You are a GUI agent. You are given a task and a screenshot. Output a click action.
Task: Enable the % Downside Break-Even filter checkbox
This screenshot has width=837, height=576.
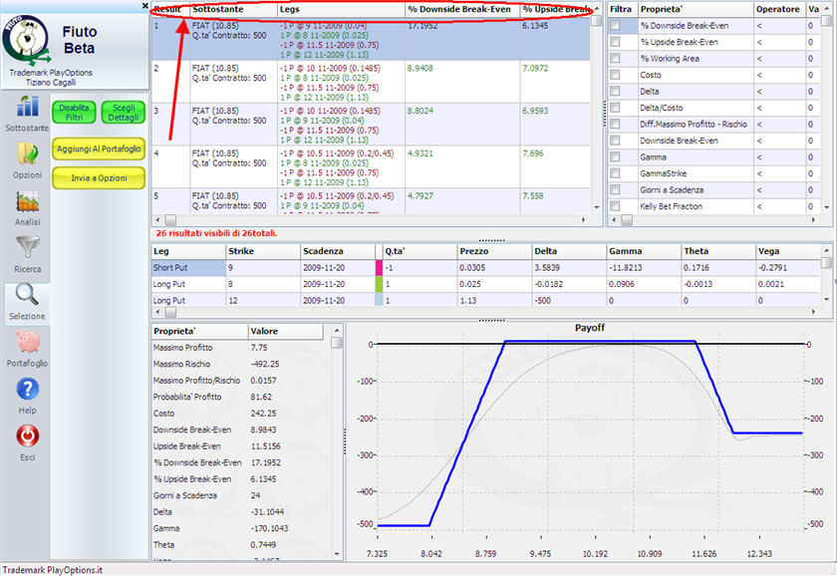615,25
